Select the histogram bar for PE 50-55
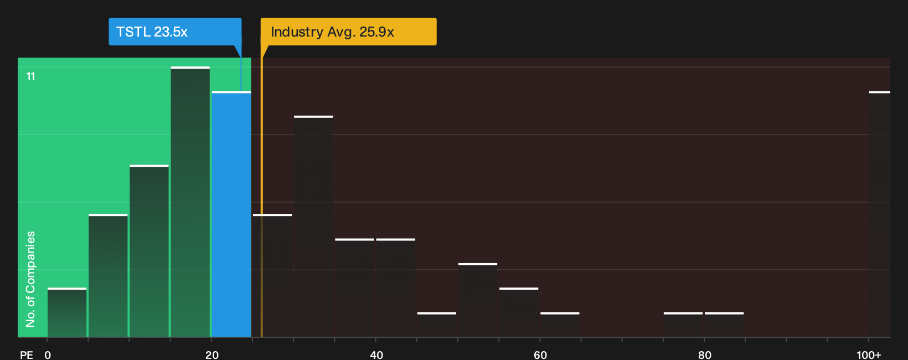Viewport: 908px width, 360px height. click(x=478, y=300)
